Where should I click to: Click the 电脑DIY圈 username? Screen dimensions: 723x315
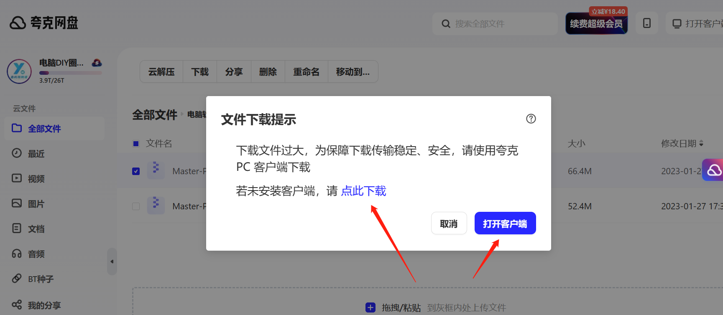pos(61,63)
